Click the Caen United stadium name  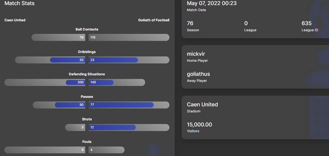[x=202, y=104]
